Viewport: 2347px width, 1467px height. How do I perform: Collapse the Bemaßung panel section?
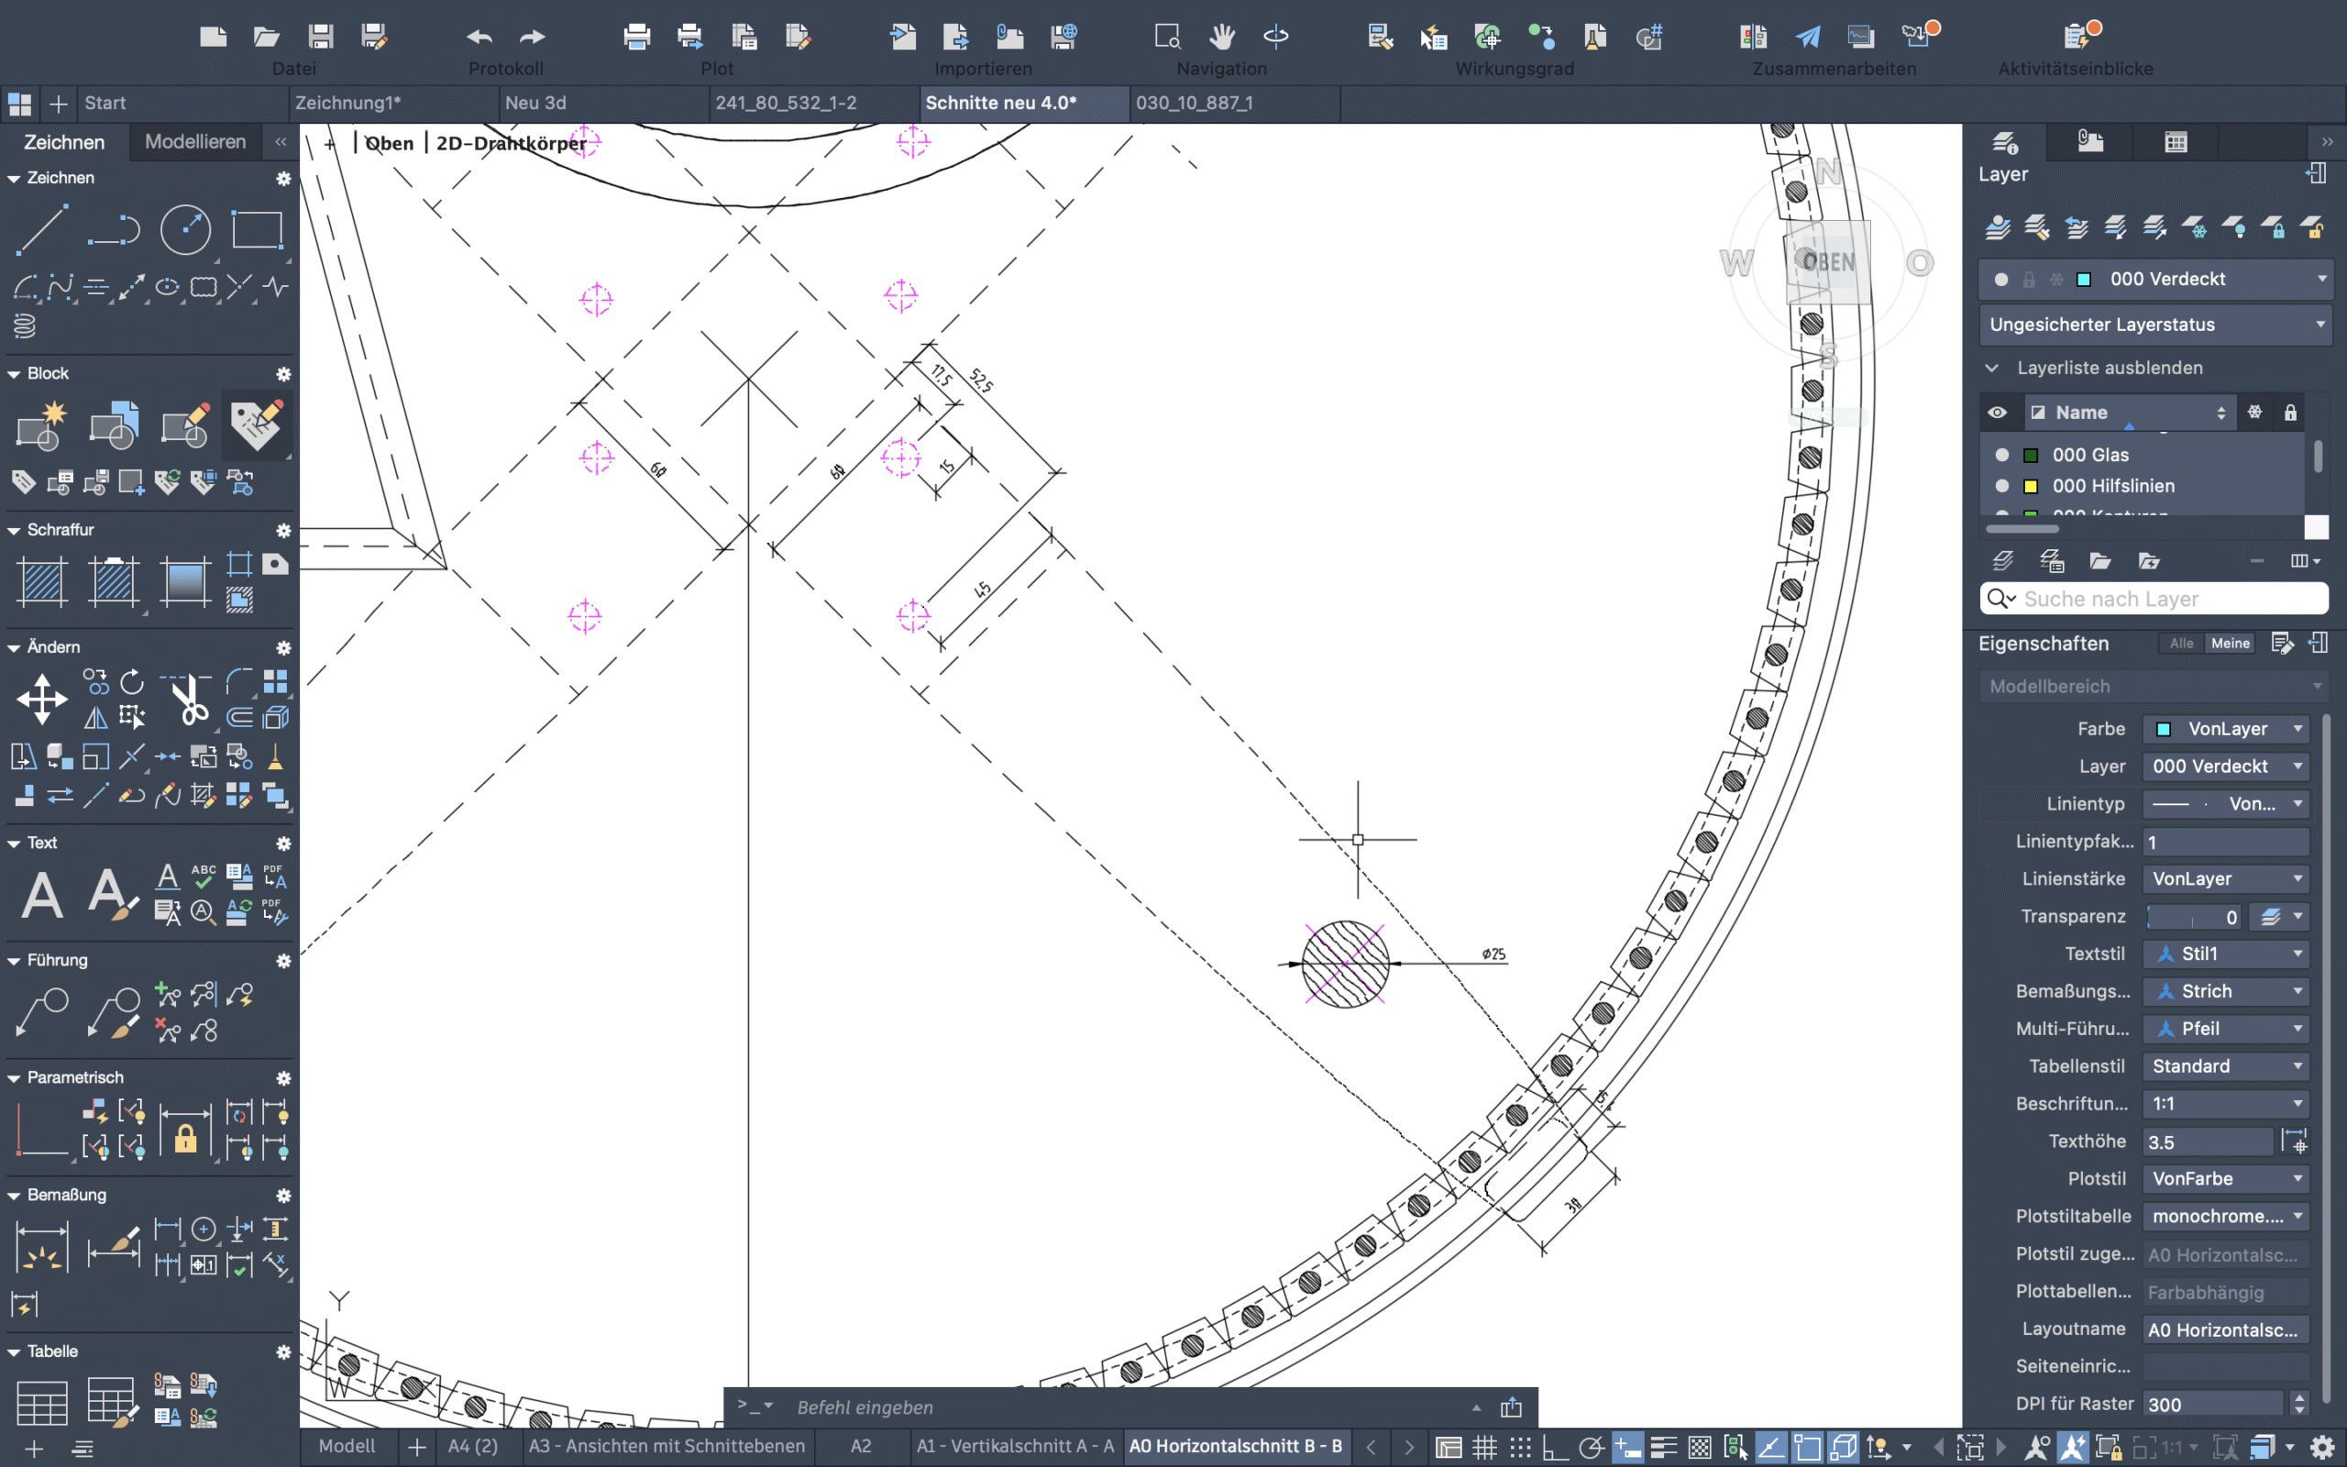pyautogui.click(x=14, y=1196)
